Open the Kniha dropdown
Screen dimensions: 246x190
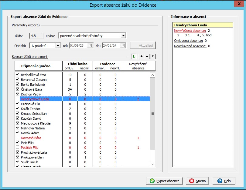[x=123, y=36]
